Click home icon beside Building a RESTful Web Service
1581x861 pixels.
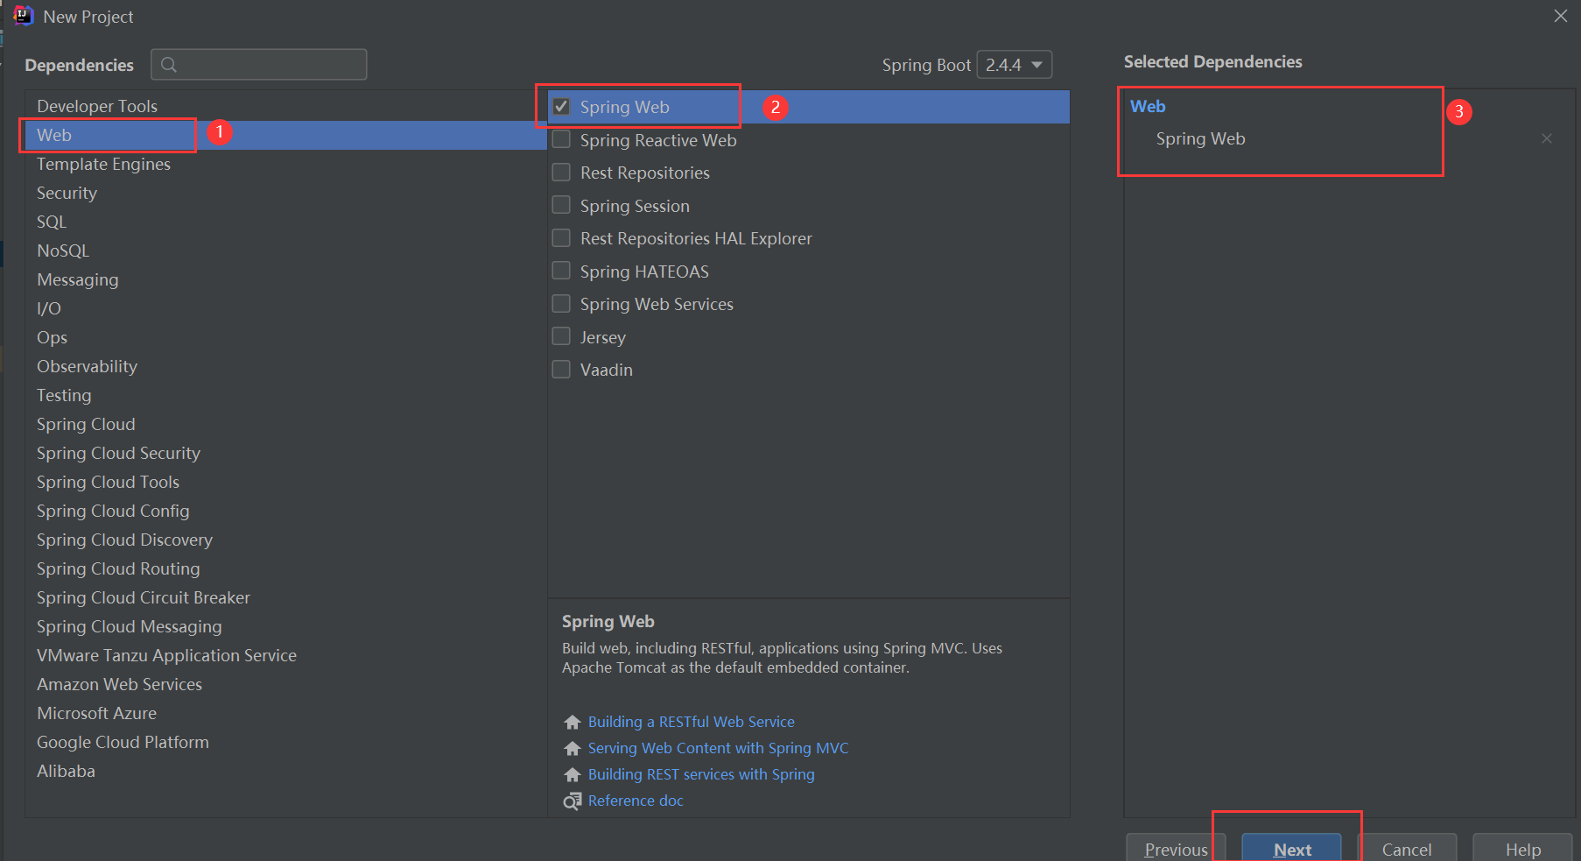click(x=573, y=722)
